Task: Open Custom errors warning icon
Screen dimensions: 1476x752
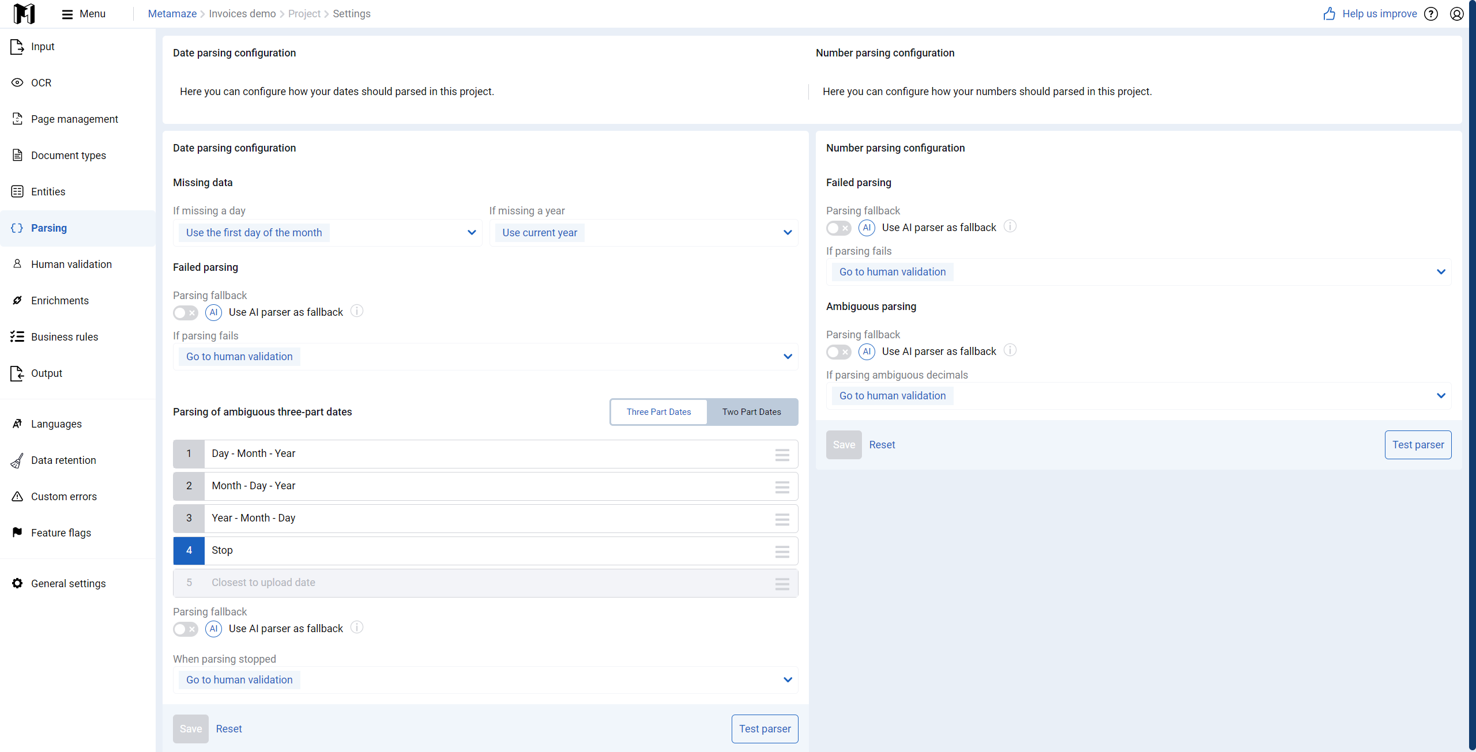Action: click(x=17, y=497)
